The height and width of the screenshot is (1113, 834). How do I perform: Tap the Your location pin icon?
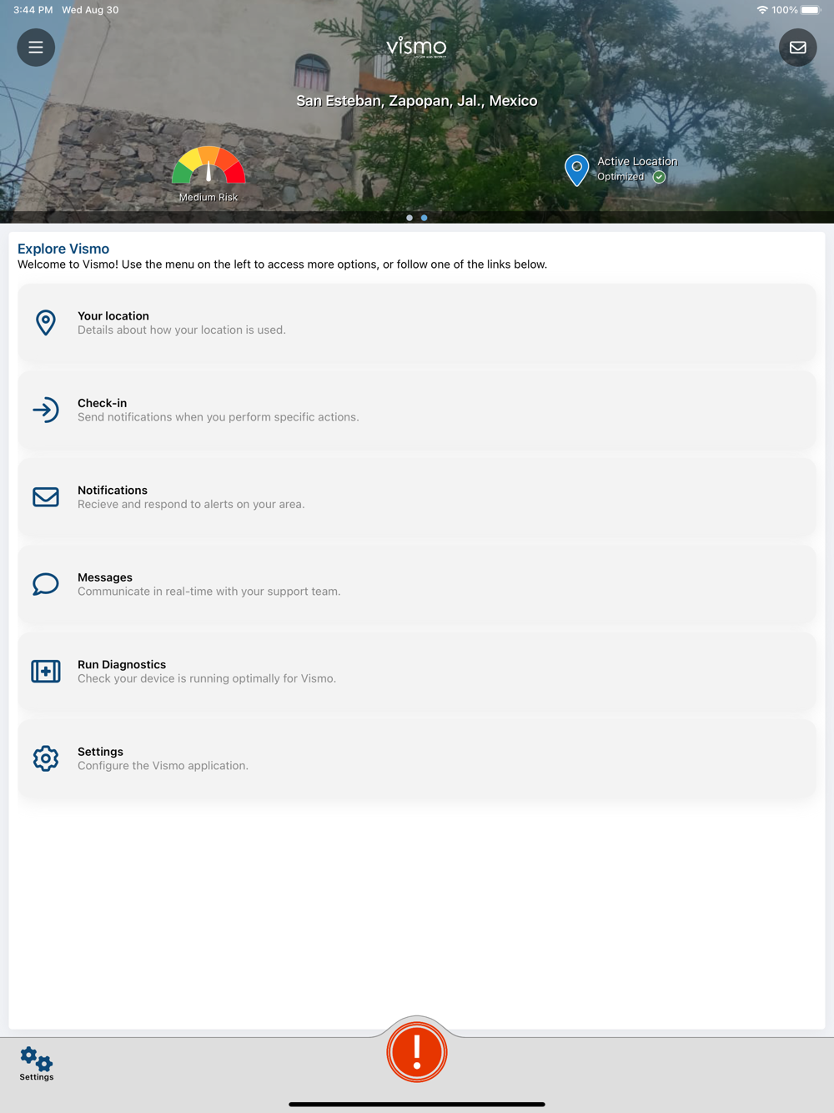pos(46,323)
